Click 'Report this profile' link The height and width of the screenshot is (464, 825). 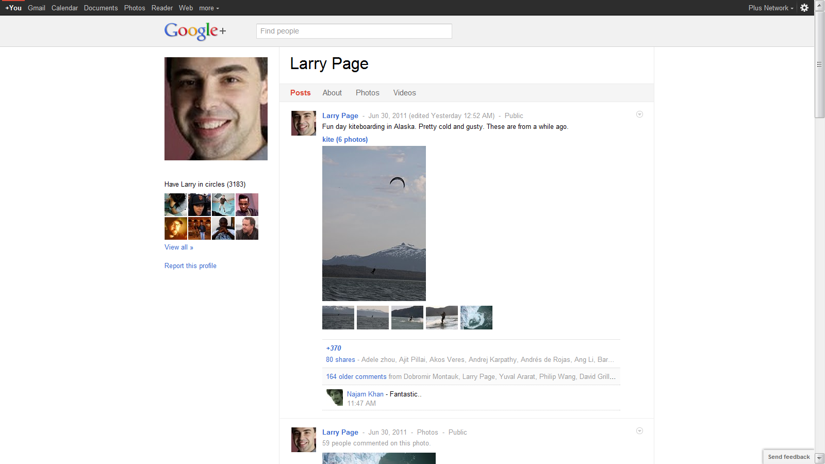click(190, 266)
